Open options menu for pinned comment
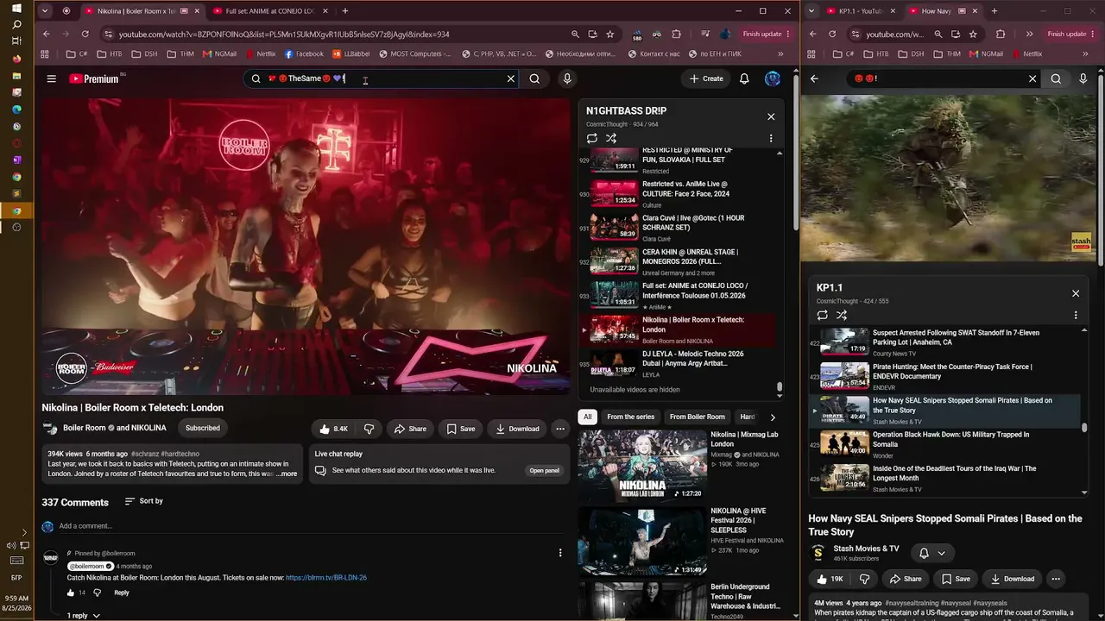Image resolution: width=1105 pixels, height=621 pixels. tap(560, 553)
